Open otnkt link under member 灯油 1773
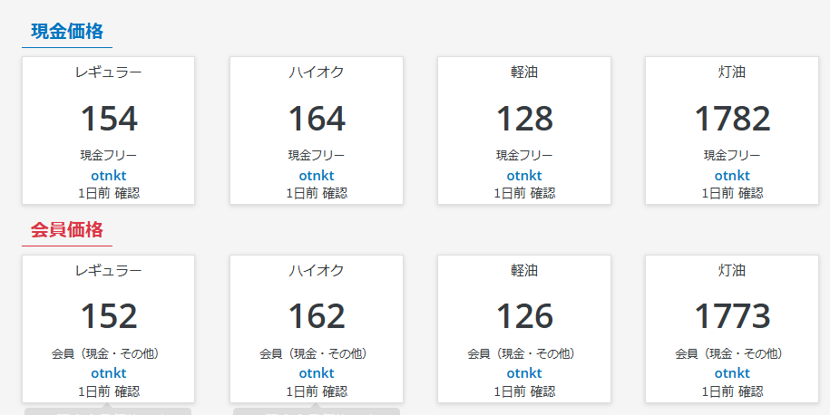This screenshot has height=415, width=830. pyautogui.click(x=731, y=373)
